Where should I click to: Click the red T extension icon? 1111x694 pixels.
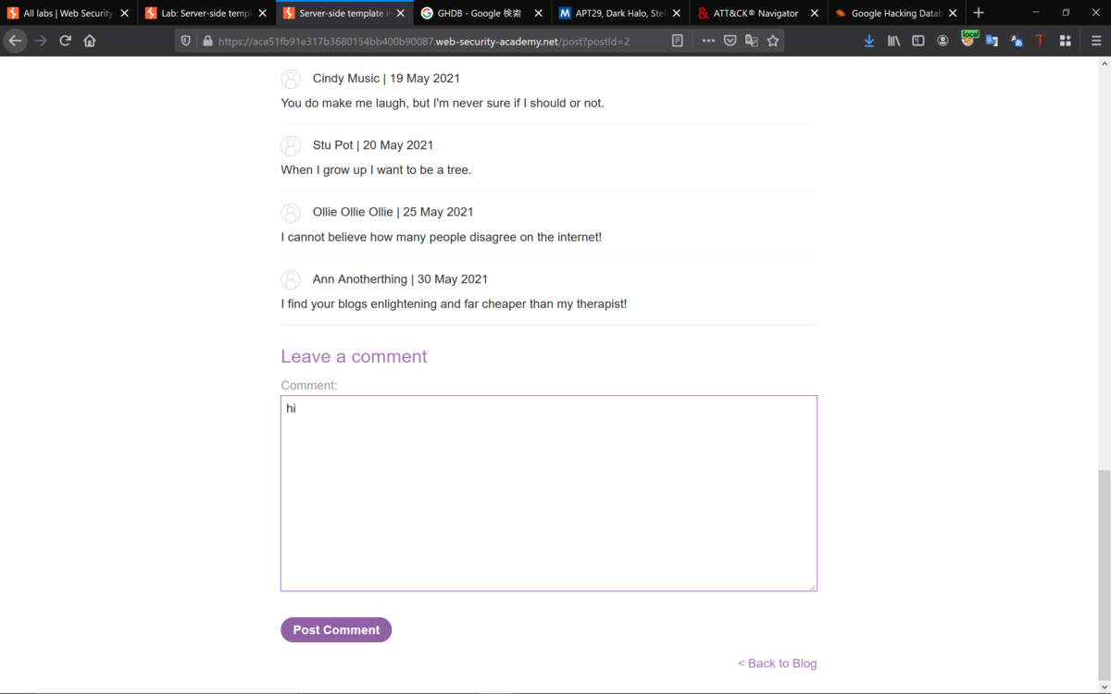click(x=1041, y=41)
